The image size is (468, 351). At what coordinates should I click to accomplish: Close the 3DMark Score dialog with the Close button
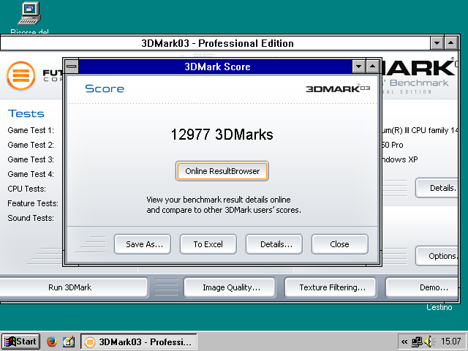pos(339,244)
